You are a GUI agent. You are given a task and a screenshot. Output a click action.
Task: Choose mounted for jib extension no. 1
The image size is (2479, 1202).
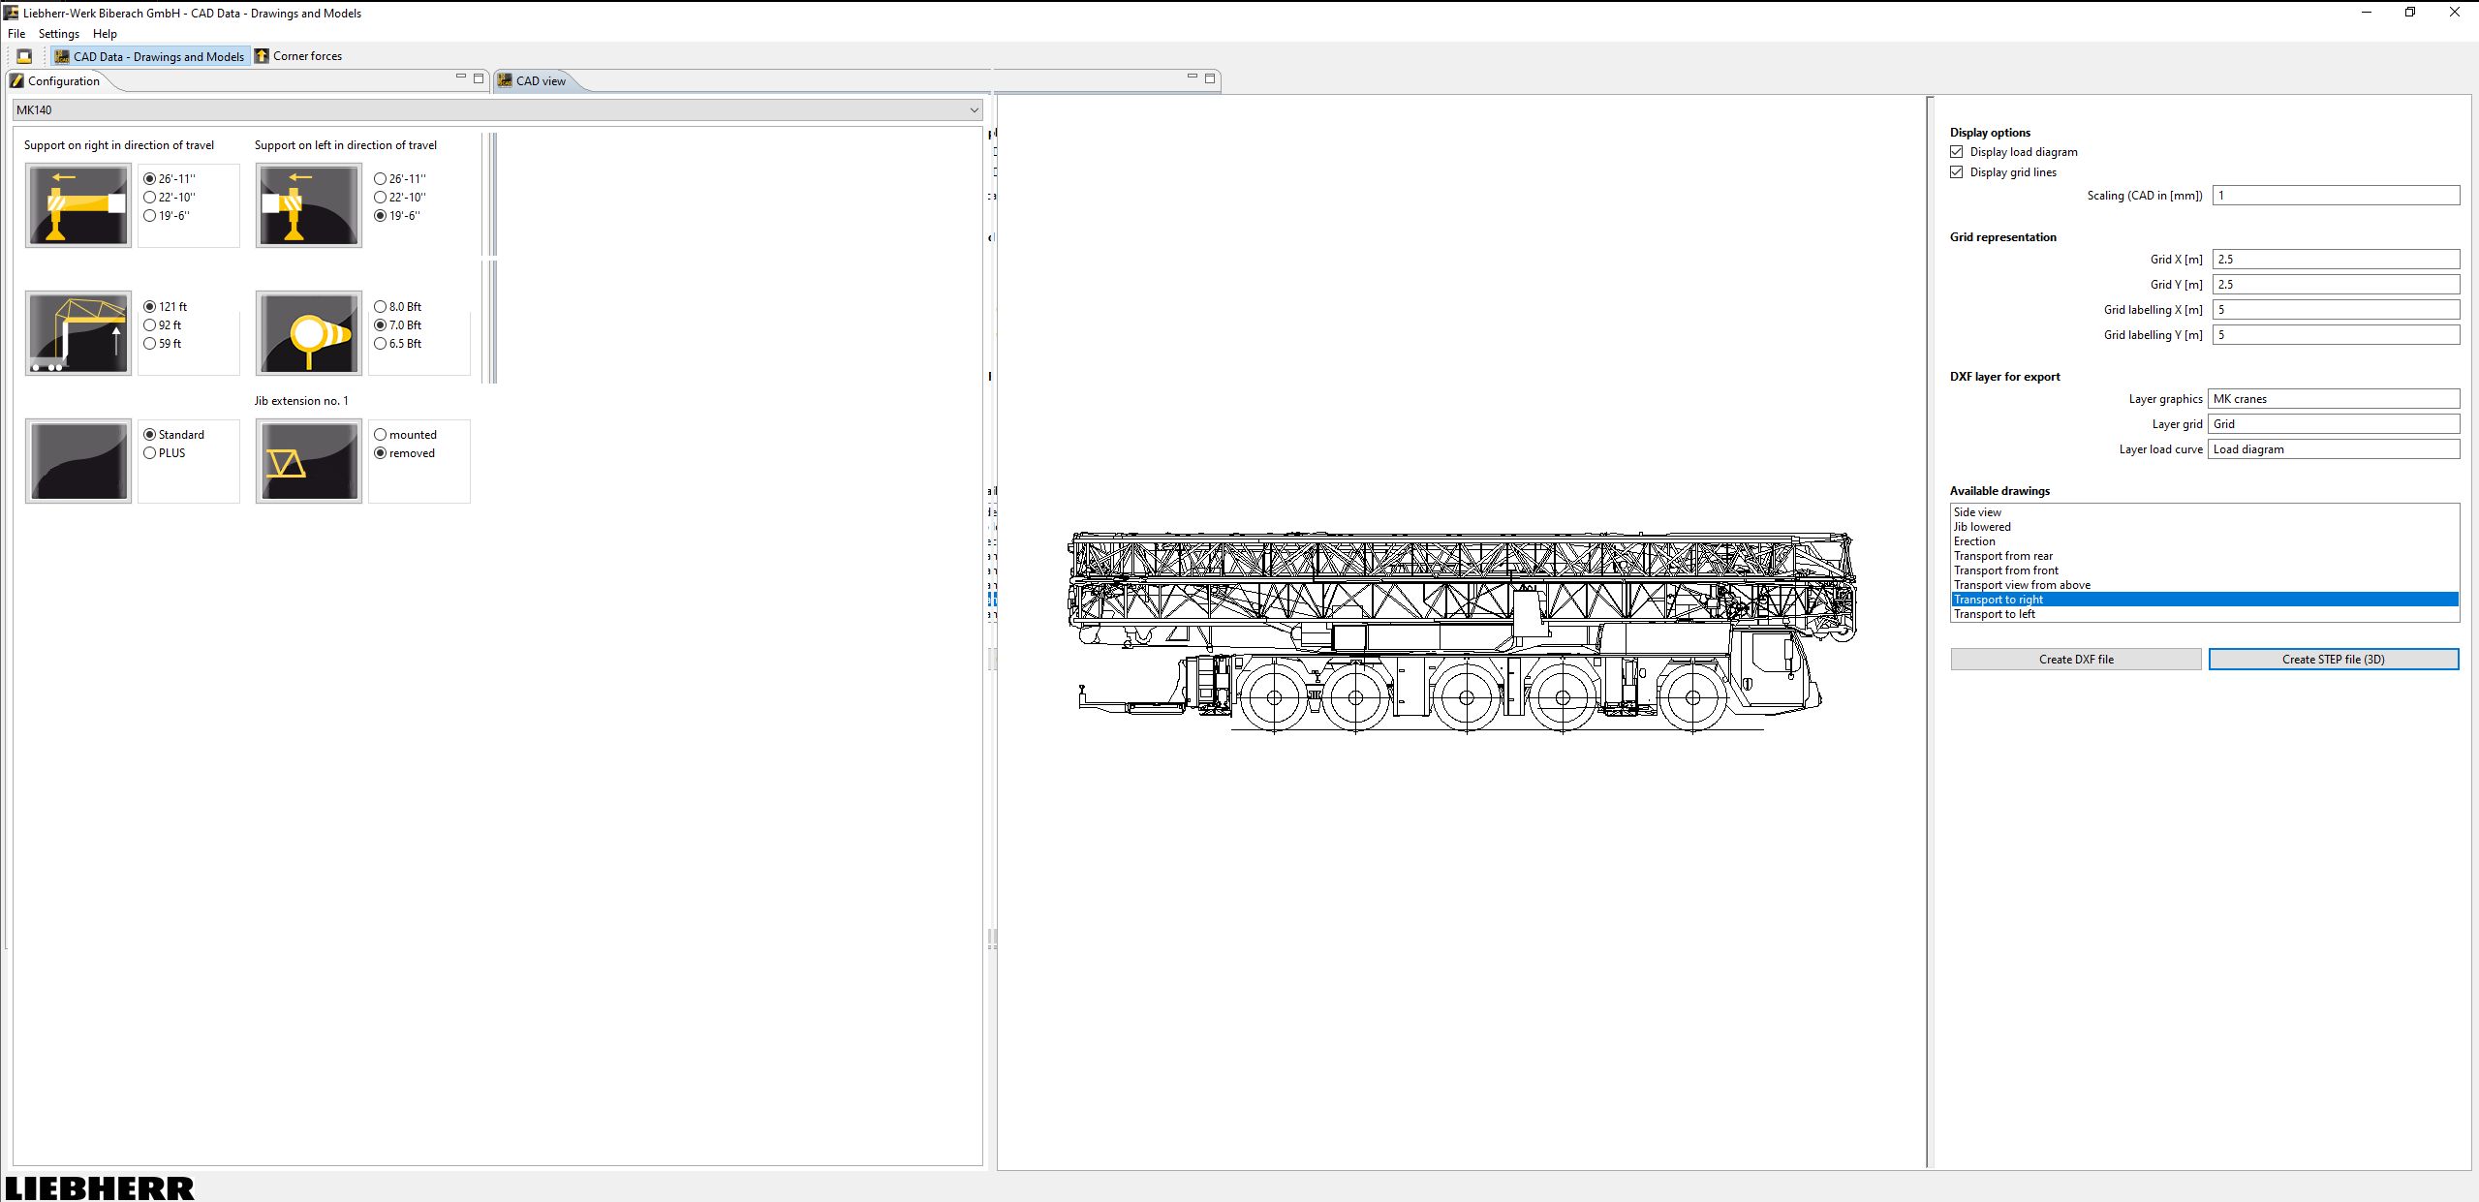[379, 434]
